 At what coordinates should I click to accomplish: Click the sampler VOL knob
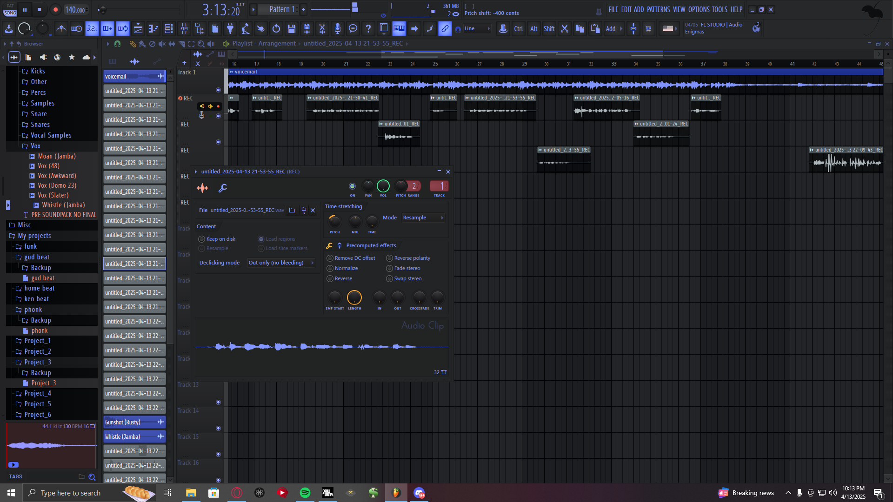[383, 186]
